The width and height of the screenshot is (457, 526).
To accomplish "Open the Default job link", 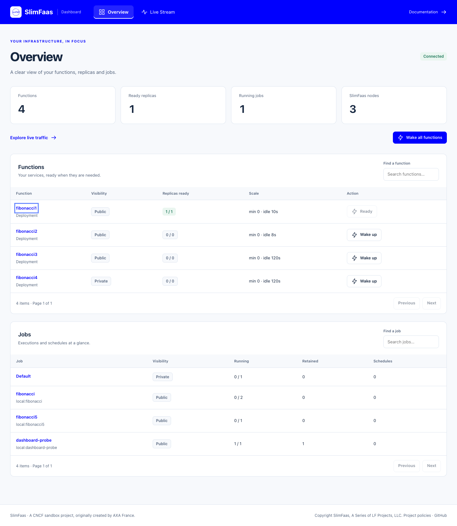I will pyautogui.click(x=23, y=376).
